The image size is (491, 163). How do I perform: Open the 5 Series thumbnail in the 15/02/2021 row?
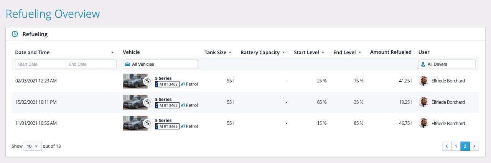pos(133,102)
